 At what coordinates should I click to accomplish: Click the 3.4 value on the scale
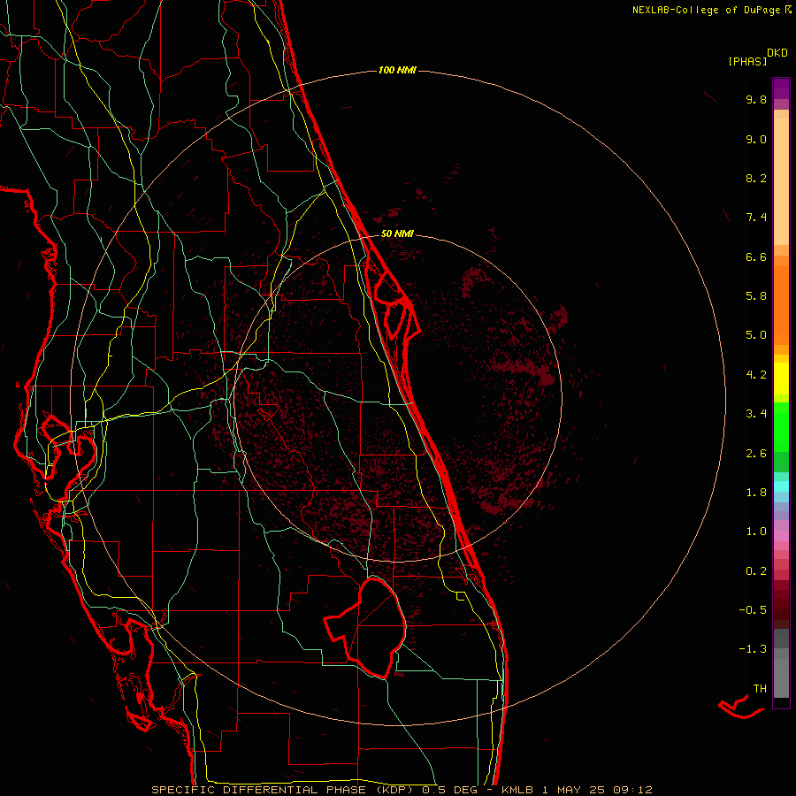tap(756, 414)
